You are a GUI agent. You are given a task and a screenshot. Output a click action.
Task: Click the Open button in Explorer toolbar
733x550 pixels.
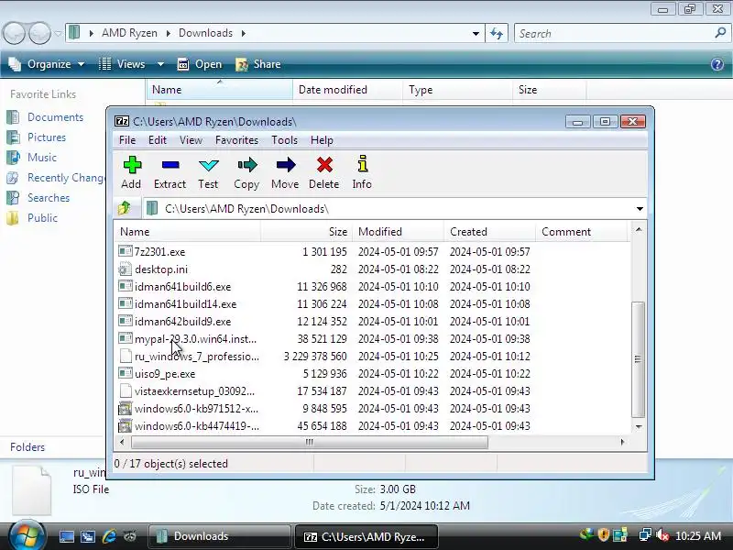pos(200,64)
